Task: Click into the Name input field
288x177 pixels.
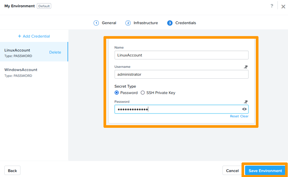Action: (181, 55)
